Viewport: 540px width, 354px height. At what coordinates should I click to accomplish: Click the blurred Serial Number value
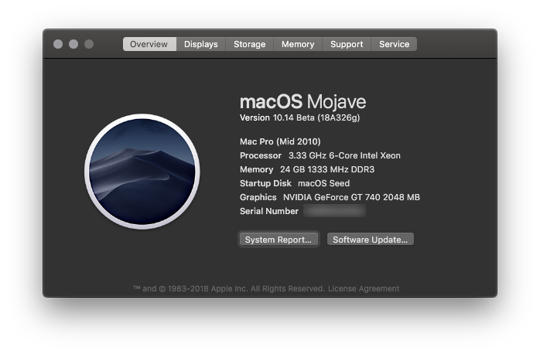[333, 211]
